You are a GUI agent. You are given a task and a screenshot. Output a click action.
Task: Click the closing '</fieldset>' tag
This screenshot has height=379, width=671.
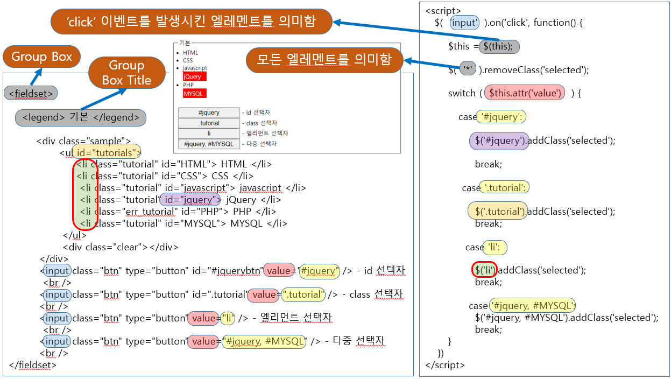33,364
